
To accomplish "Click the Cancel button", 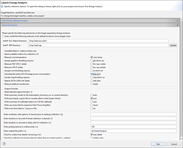I will (x=172, y=144).
